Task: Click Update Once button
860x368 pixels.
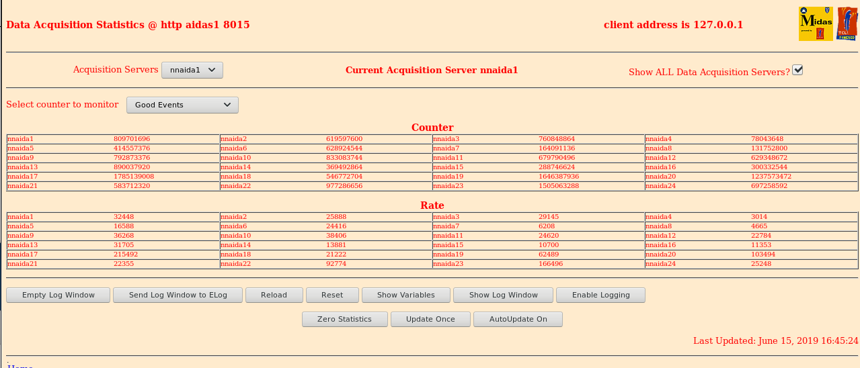Action: pyautogui.click(x=431, y=319)
